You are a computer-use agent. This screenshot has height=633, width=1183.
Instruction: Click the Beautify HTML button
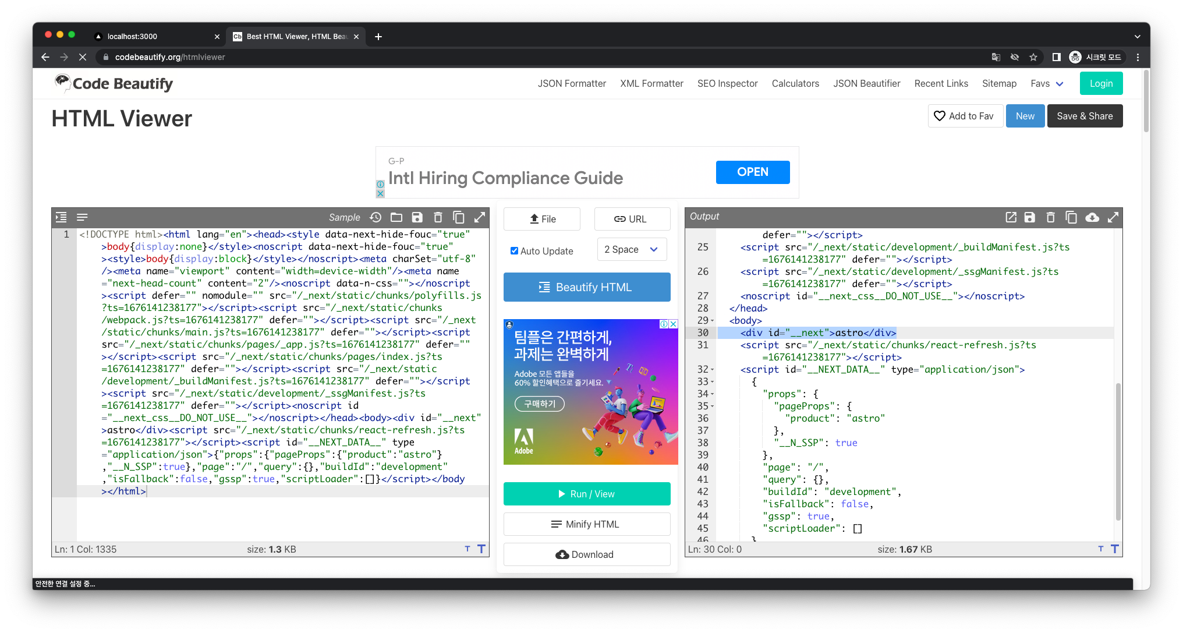[x=587, y=287]
